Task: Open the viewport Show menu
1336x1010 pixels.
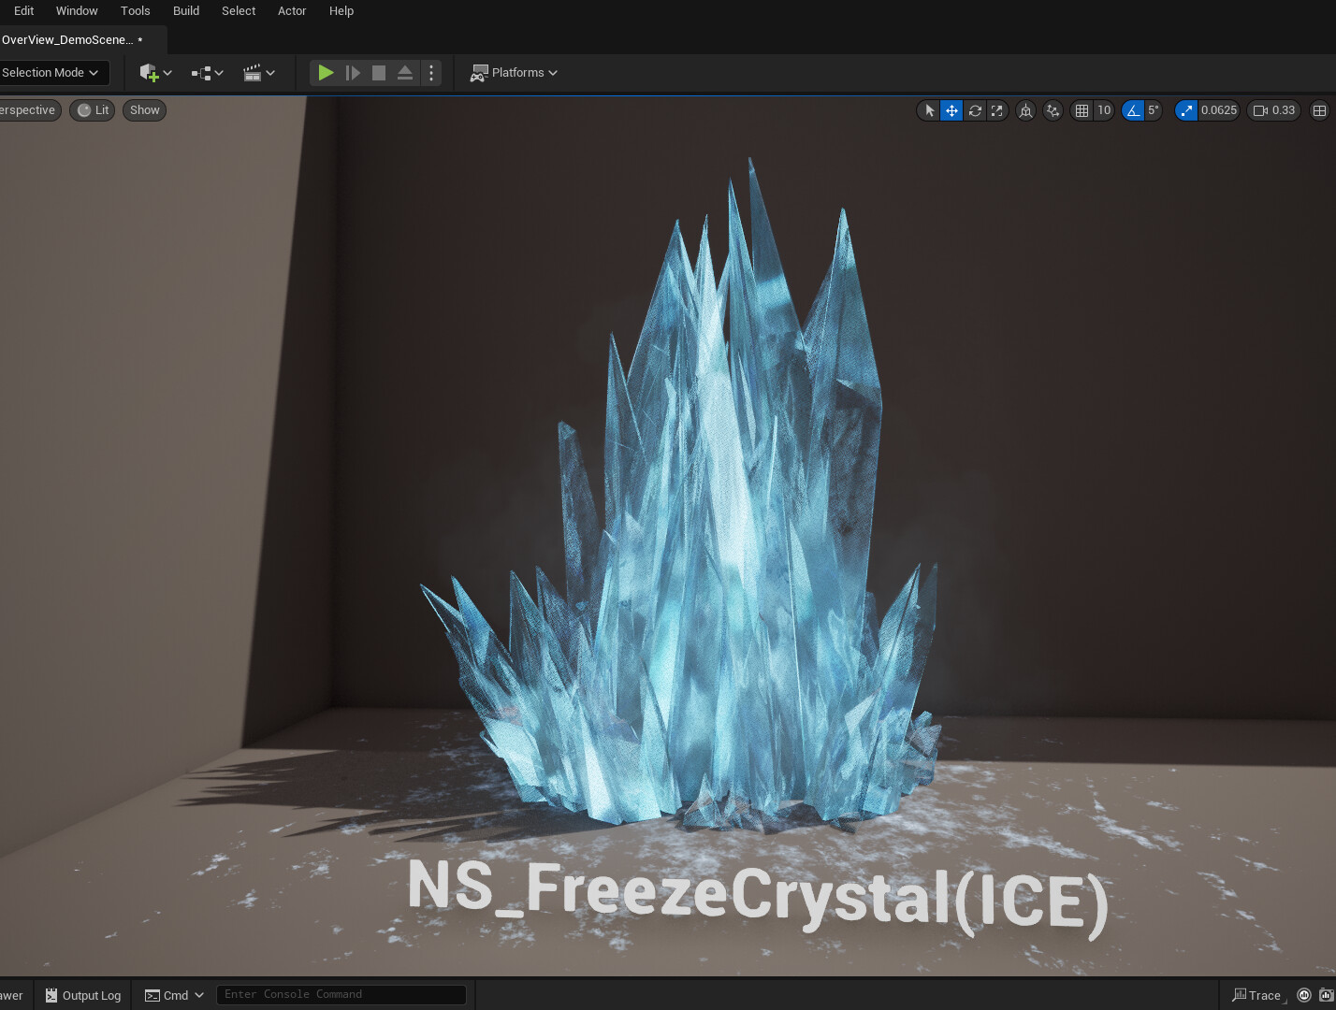Action: [x=145, y=110]
